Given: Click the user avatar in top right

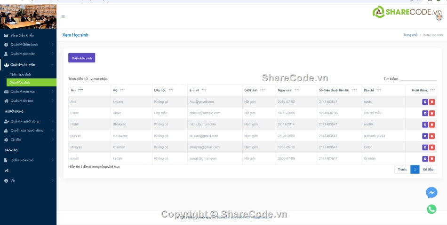Looking at the screenshot, I should pos(439,17).
